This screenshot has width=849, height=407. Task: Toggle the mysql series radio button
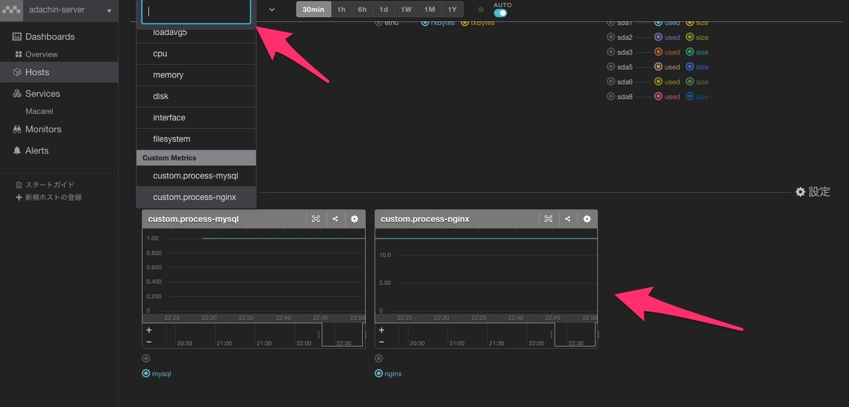146,374
